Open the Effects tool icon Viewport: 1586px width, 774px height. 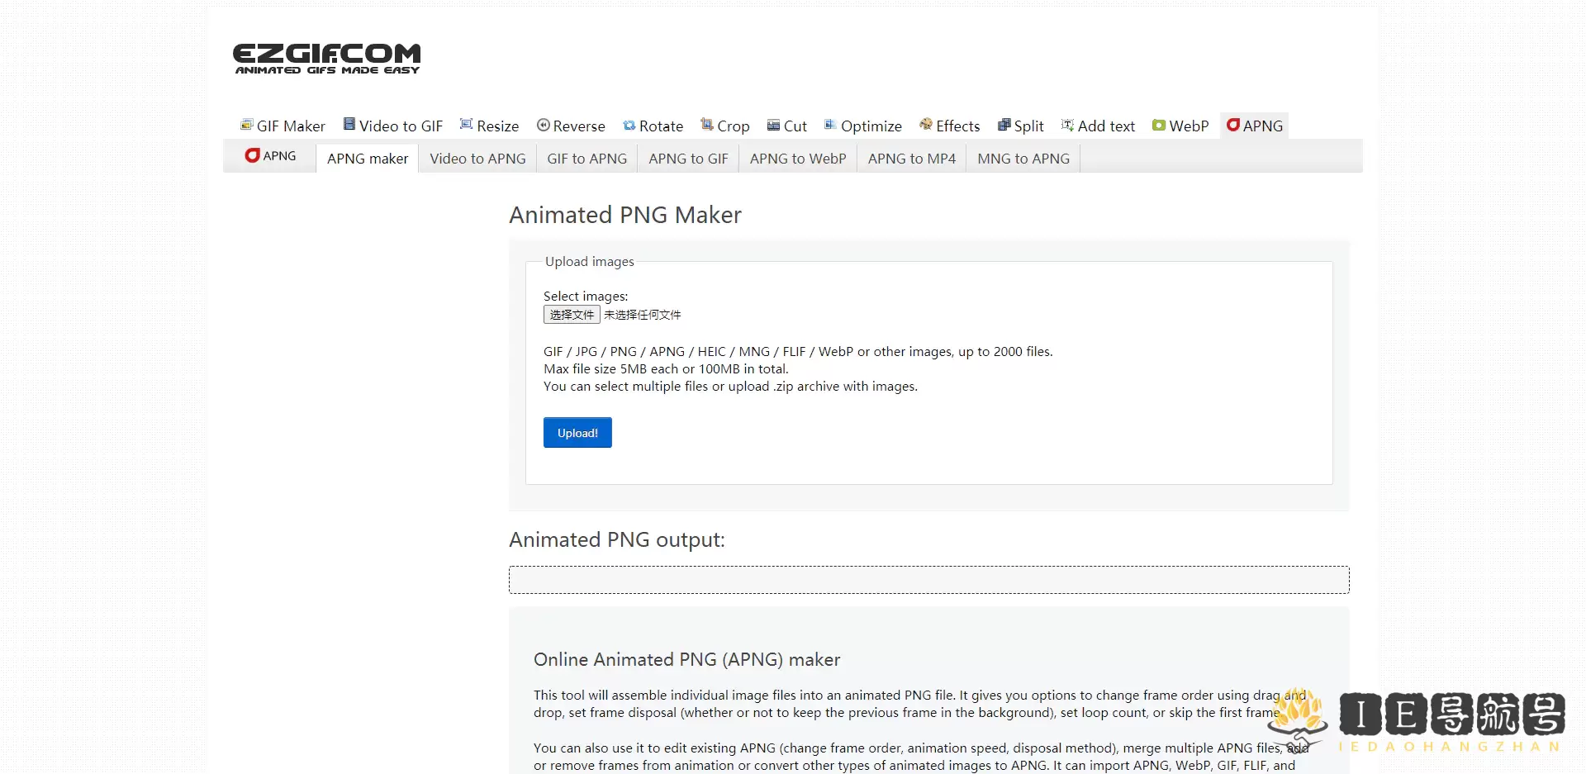[x=926, y=125]
